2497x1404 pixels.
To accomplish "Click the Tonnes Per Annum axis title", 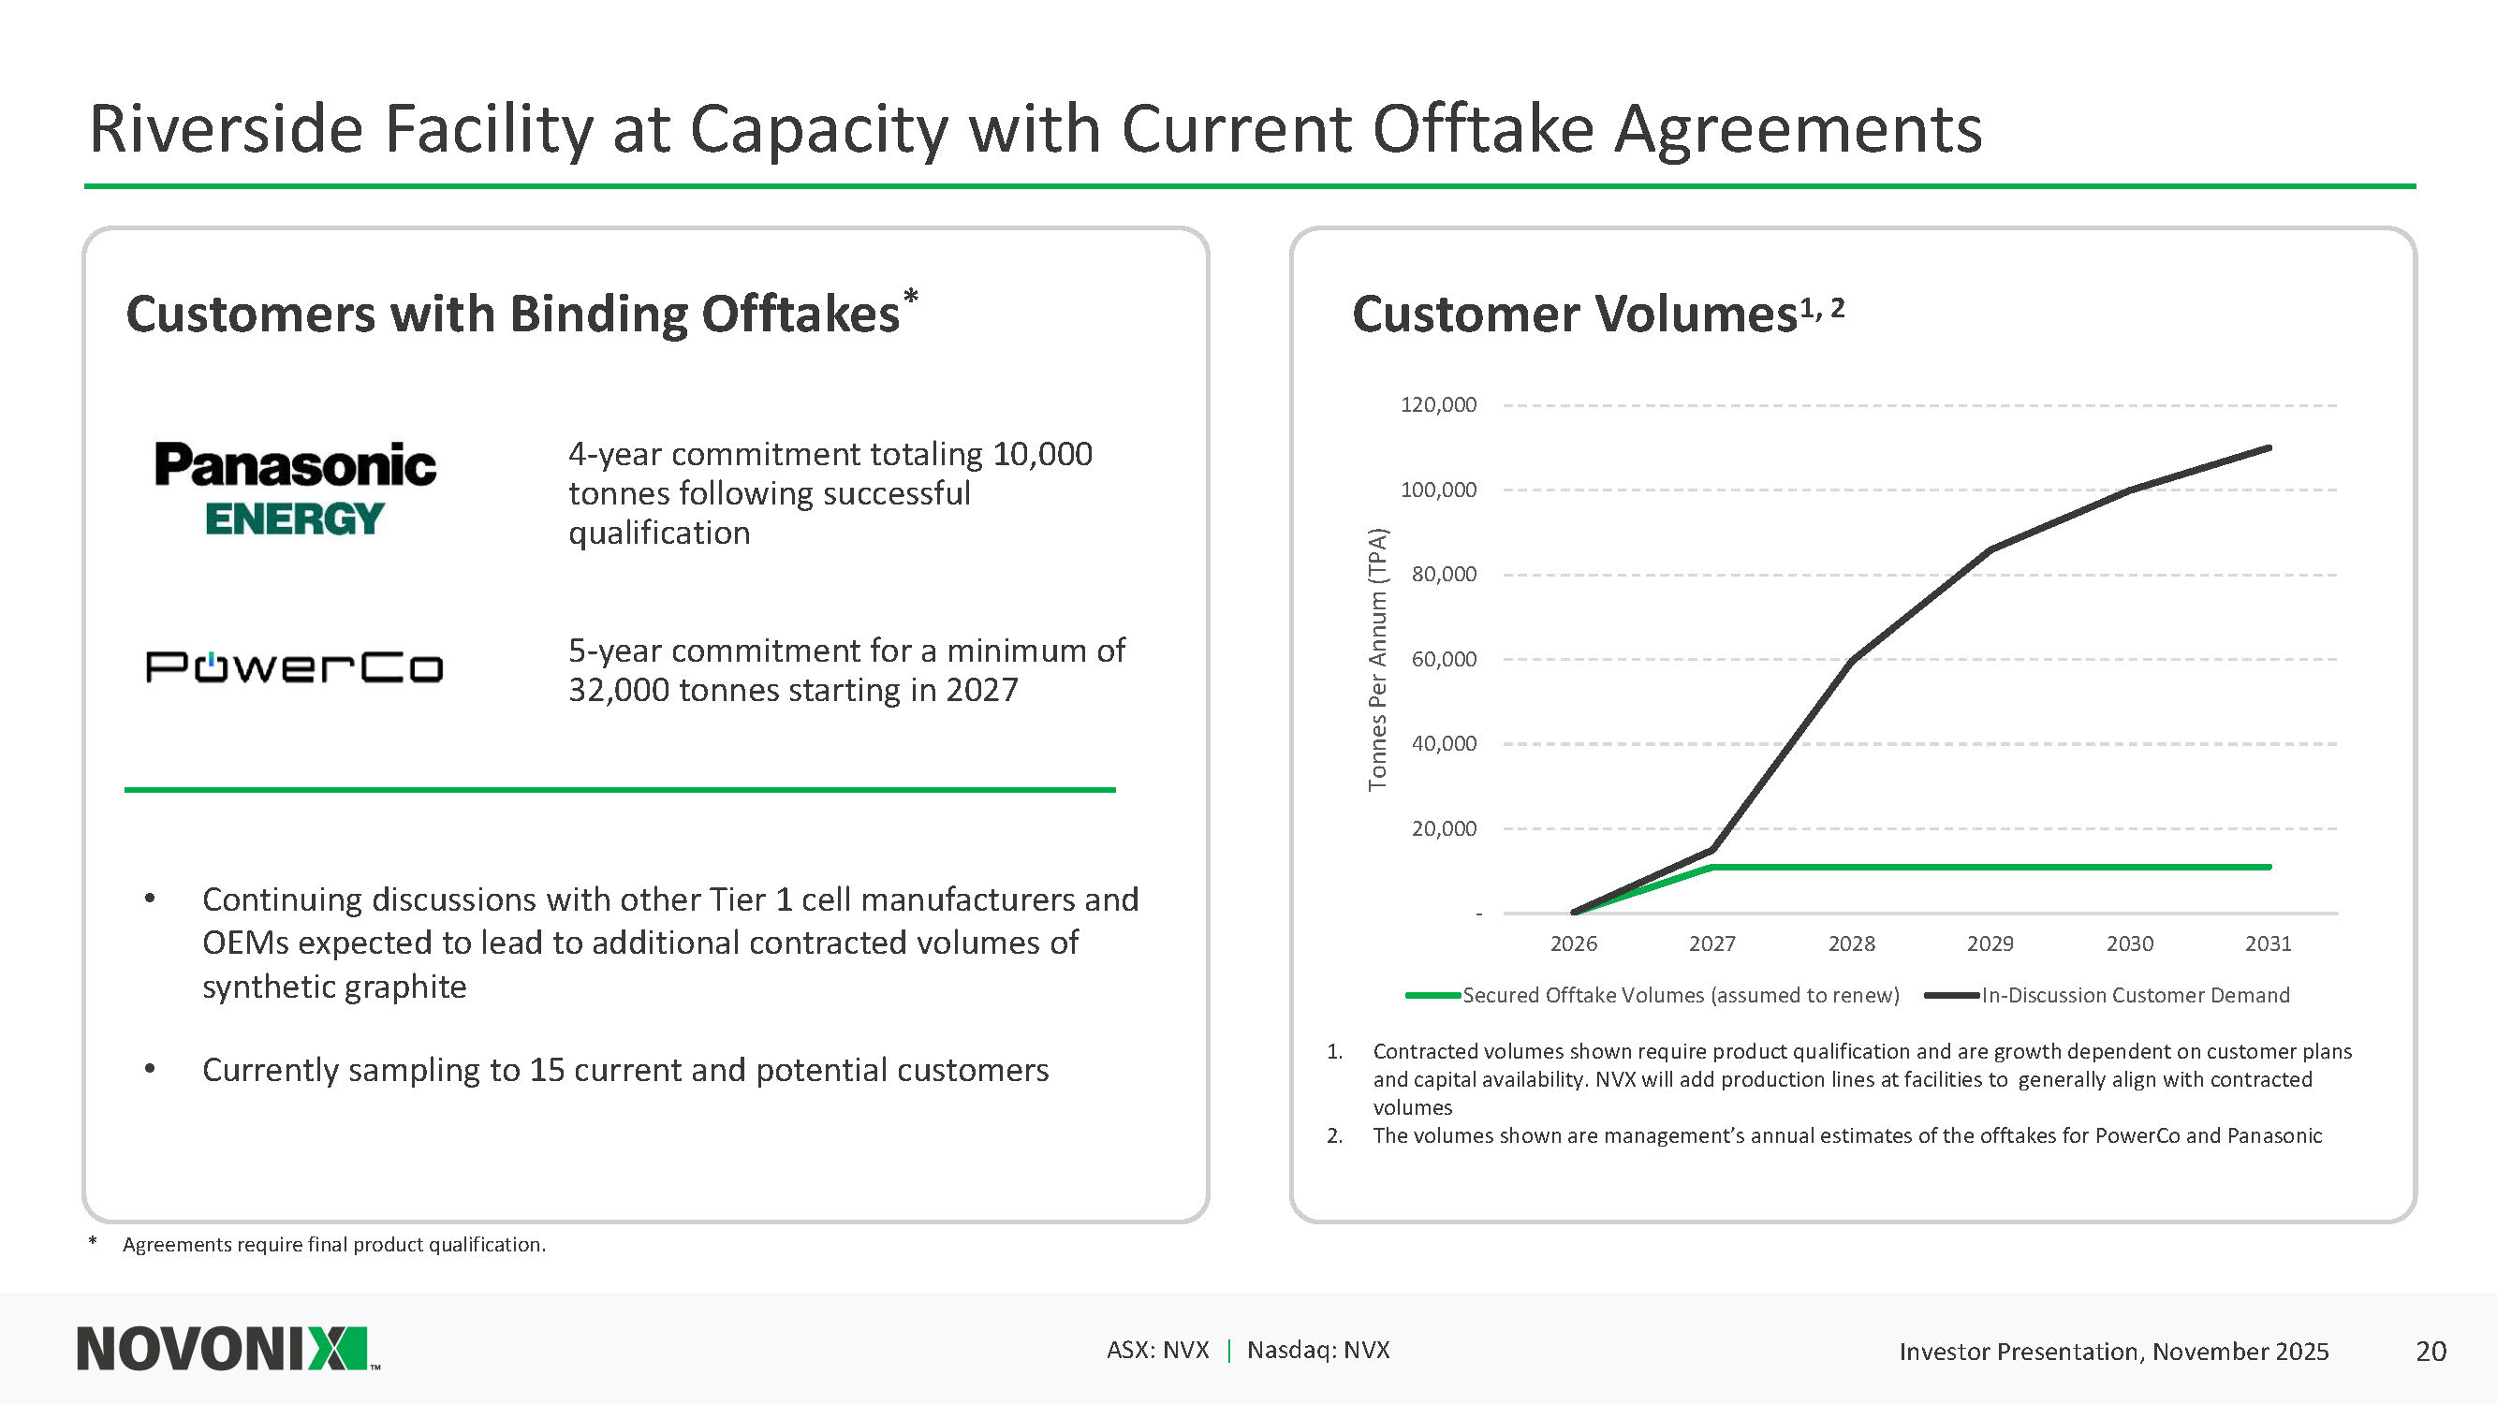I will click(1377, 659).
